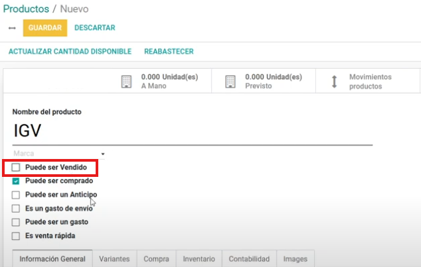
Task: Click the Nombre del producto label
Action: (47, 112)
